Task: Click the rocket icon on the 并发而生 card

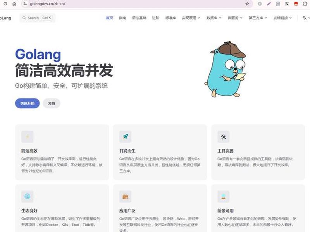Action: pyautogui.click(x=125, y=136)
